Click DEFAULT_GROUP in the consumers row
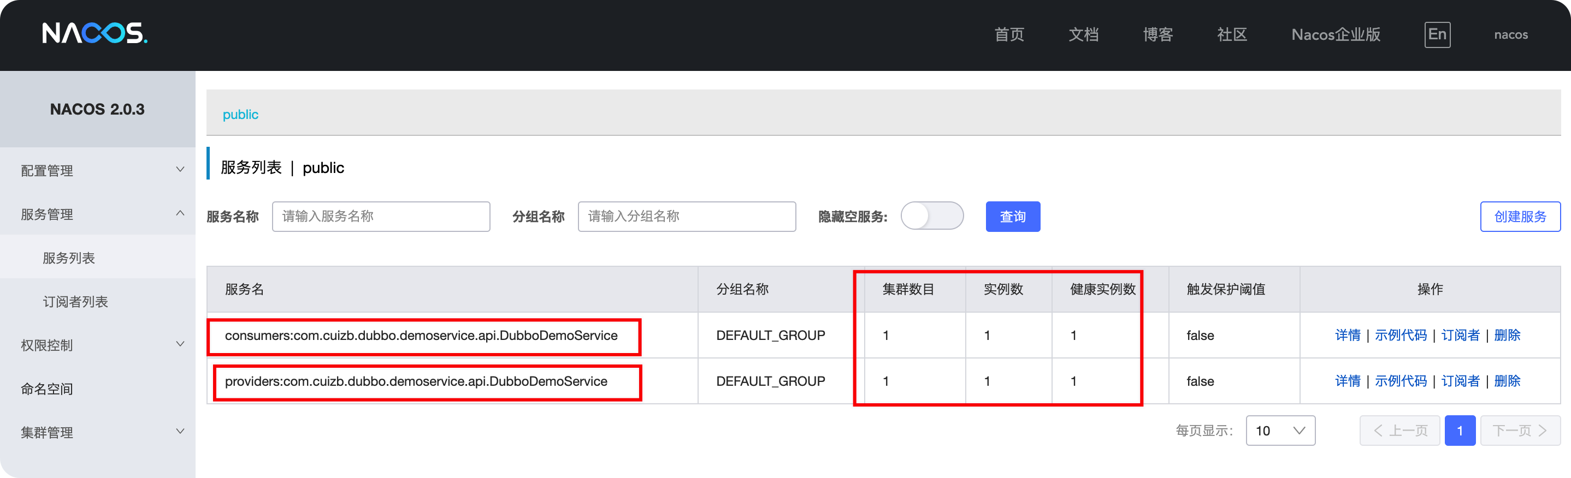Viewport: 1571px width, 478px height. (x=770, y=336)
